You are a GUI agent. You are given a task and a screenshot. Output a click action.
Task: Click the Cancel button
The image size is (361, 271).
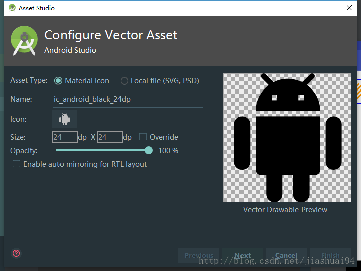click(286, 255)
